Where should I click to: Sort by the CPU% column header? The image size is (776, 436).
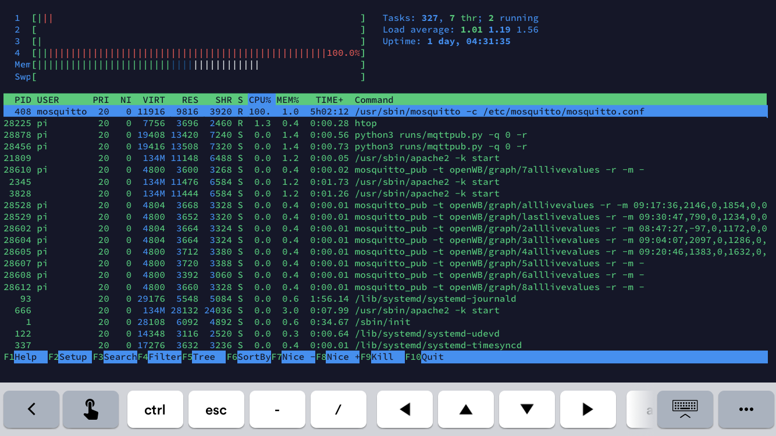pyautogui.click(x=260, y=100)
